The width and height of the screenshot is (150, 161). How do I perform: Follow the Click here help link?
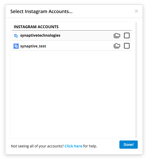73,146
